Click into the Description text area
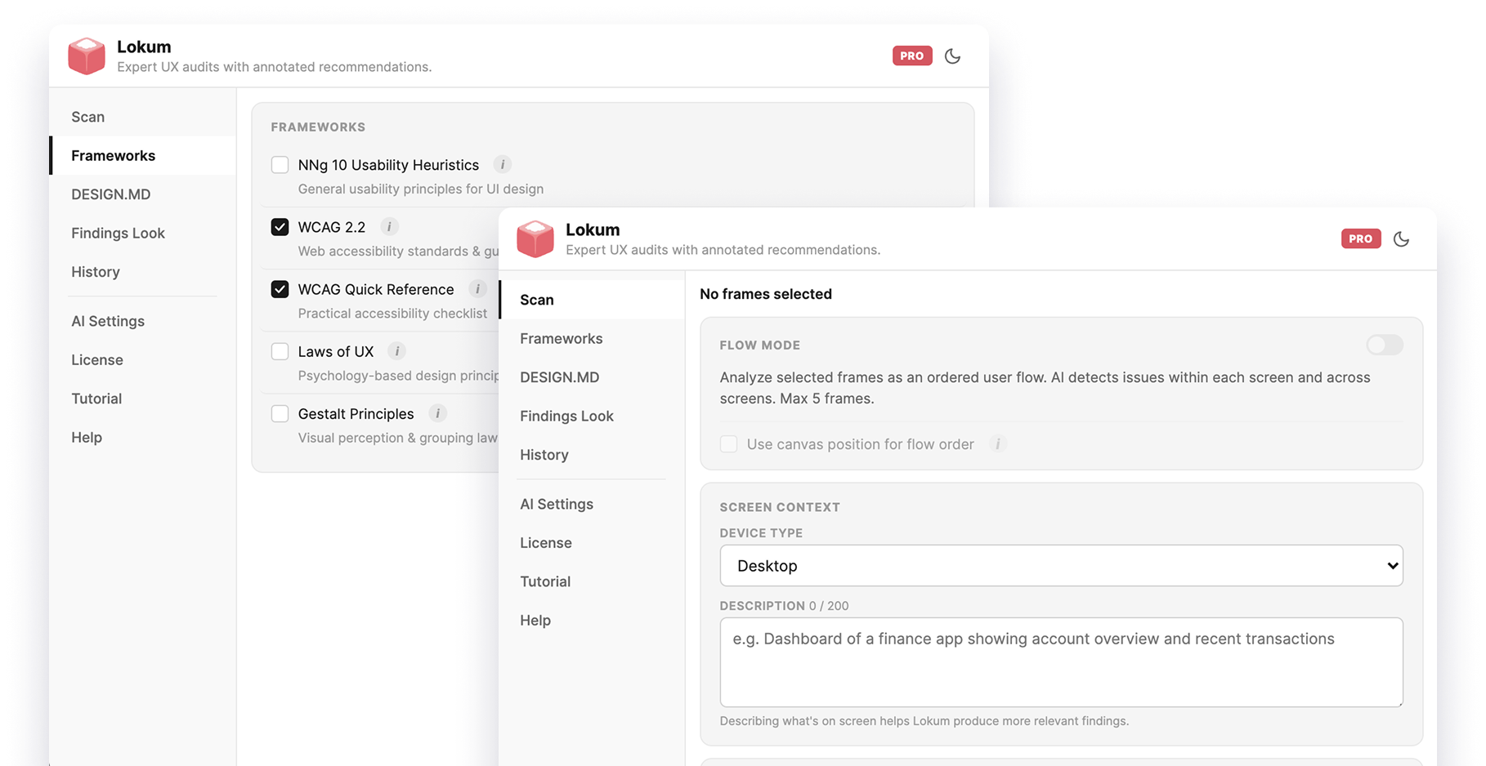This screenshot has width=1486, height=766. pyautogui.click(x=1061, y=662)
